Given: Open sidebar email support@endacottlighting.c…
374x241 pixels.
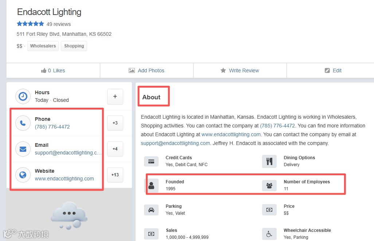Looking at the screenshot, I should pyautogui.click(x=68, y=153).
